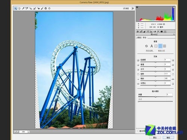
Task: Focus the 长宽比 aspect value field
Action: [x=167, y=83]
